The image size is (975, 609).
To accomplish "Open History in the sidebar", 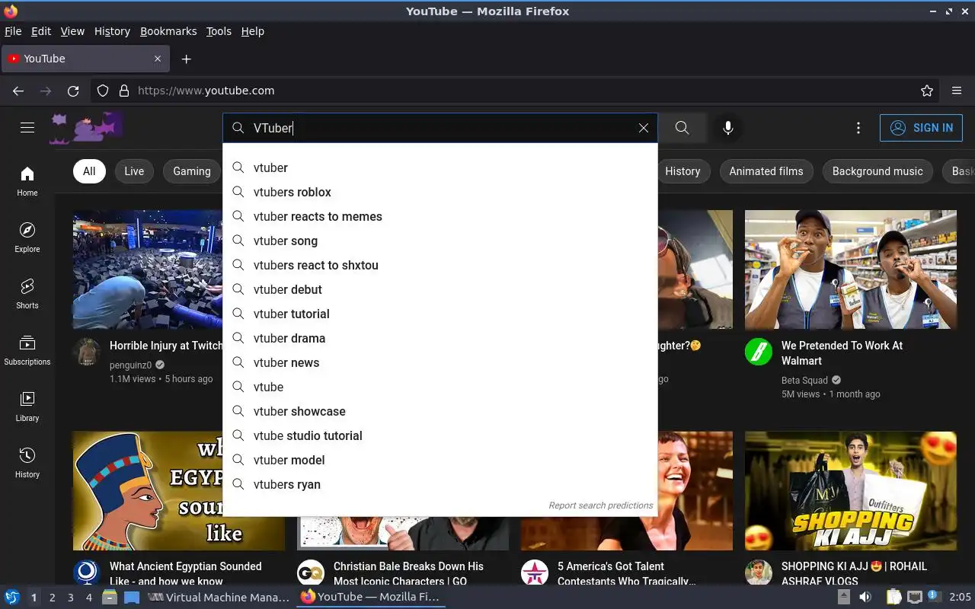I will pyautogui.click(x=27, y=463).
